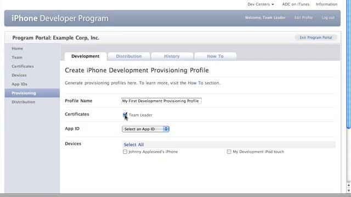
Task: Open the Information link in top bar
Action: [x=326, y=4]
